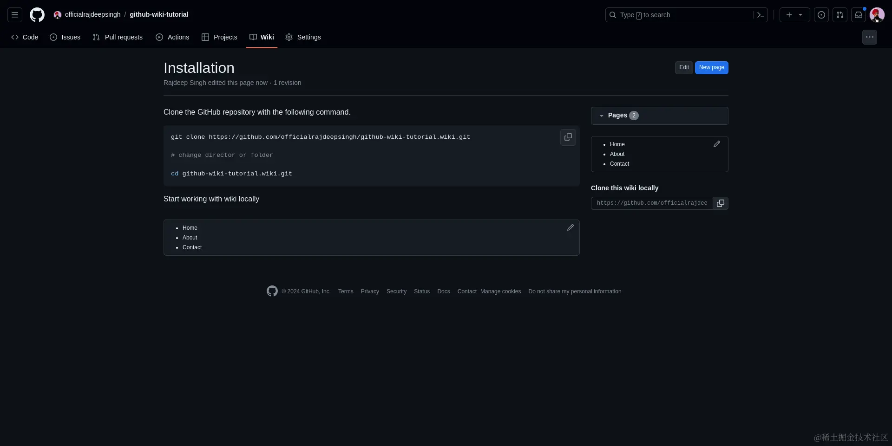Copy the git clone code block
The image size is (892, 446).
568,137
